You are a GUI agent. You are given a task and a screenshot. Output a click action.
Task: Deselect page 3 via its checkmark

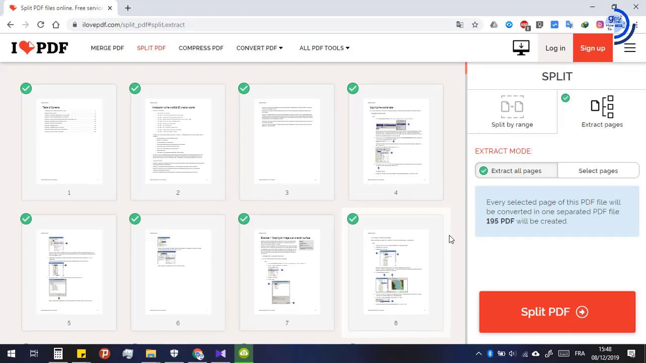244,89
